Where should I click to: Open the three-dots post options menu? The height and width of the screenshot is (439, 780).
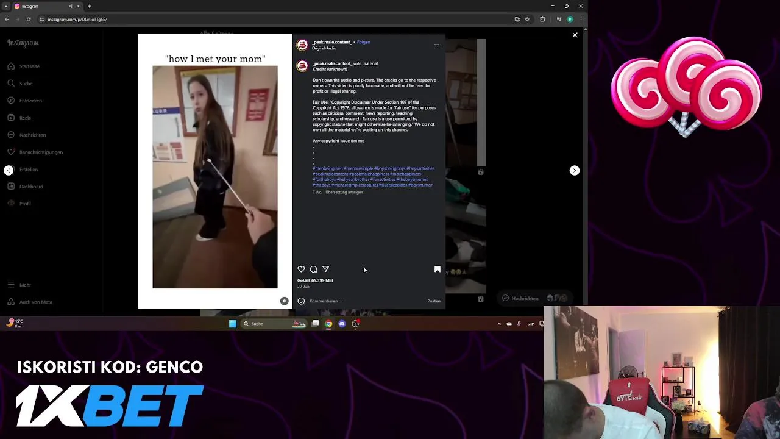[436, 45]
